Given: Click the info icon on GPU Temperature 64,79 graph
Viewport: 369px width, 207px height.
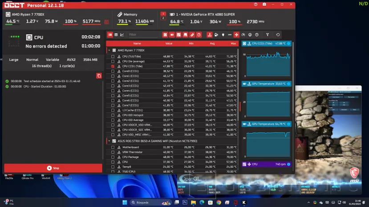Looking at the screenshot, I should (288, 124).
